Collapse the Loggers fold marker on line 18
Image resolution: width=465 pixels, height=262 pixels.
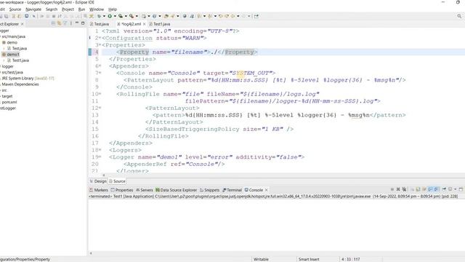click(100, 150)
